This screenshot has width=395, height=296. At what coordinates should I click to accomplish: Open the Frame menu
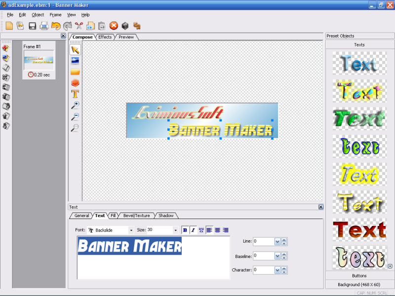click(55, 15)
